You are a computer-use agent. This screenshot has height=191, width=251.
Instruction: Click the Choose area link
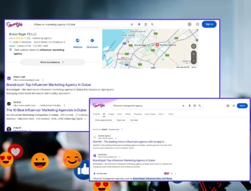click(x=114, y=129)
